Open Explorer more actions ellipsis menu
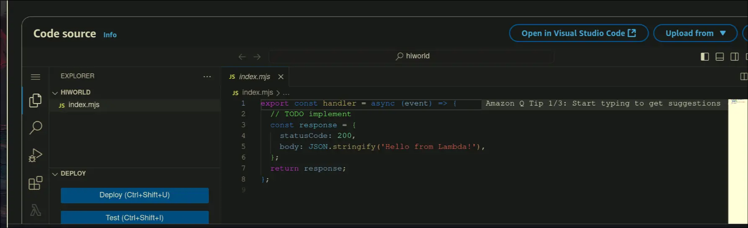The width and height of the screenshot is (748, 228). pos(207,76)
